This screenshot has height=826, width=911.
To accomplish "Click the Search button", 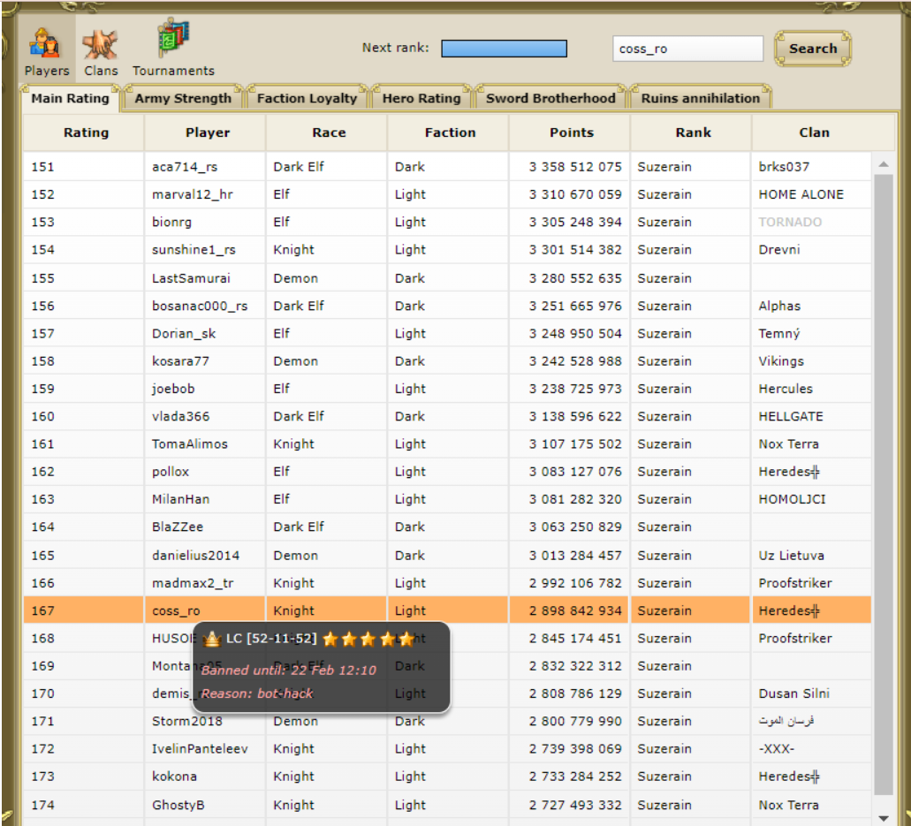I will click(x=813, y=49).
